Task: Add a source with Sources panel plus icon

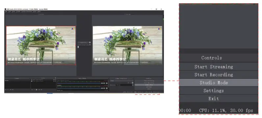Action: click(32, 90)
